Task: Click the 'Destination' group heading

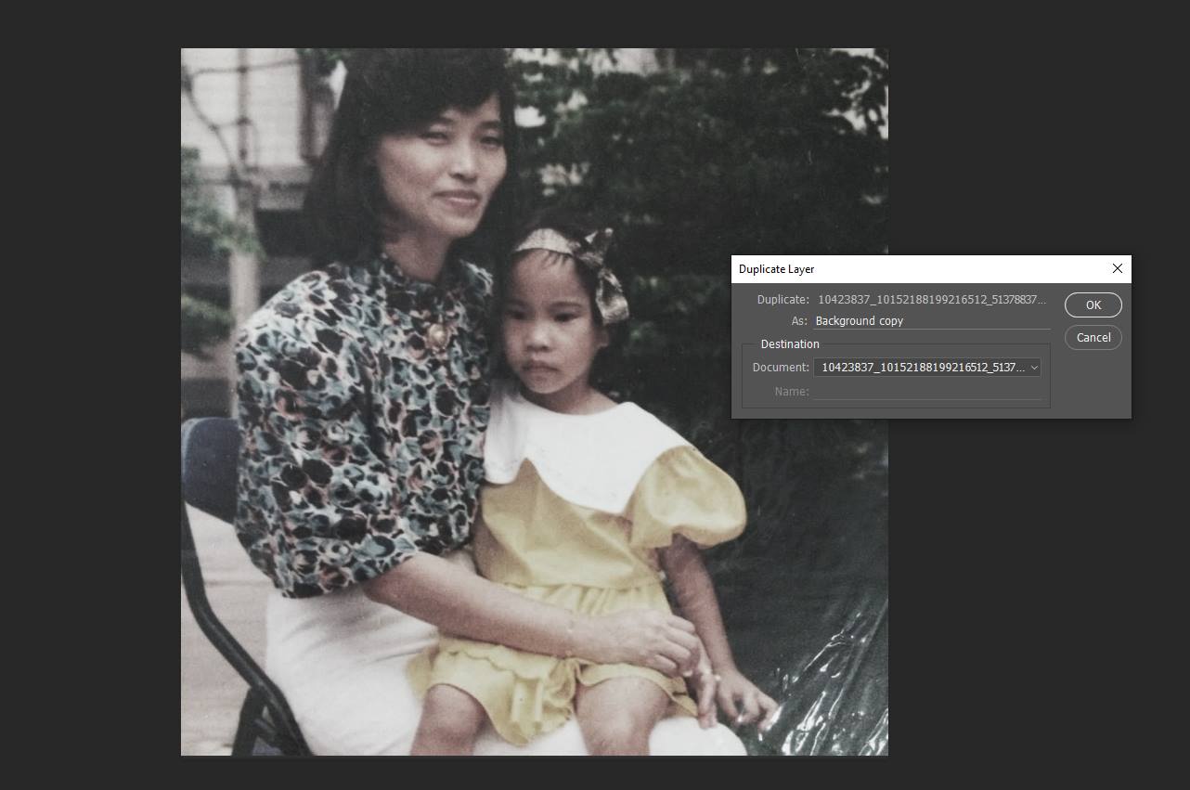Action: [x=789, y=344]
